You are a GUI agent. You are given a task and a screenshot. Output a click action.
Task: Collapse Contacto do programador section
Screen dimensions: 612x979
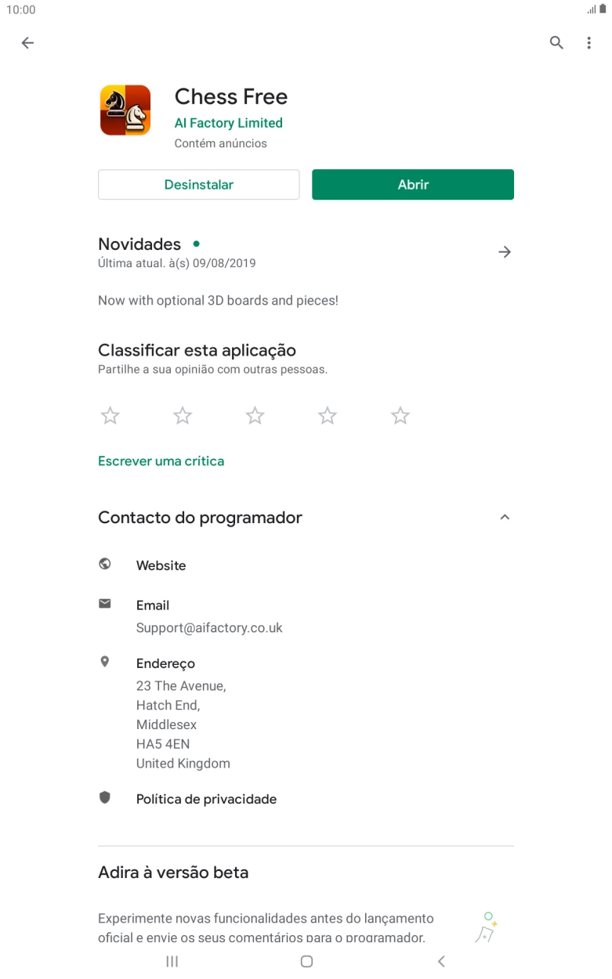click(505, 517)
